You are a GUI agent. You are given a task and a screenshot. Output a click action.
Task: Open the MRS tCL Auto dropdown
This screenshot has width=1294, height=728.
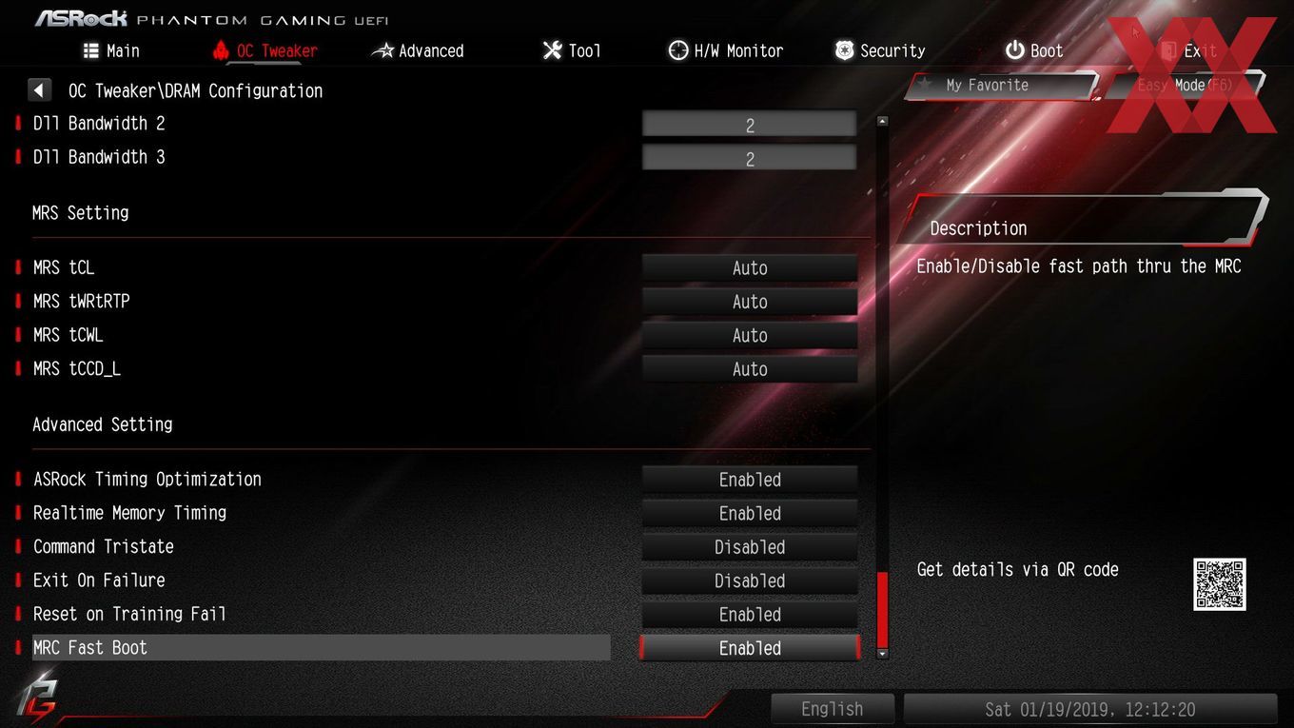pos(750,268)
